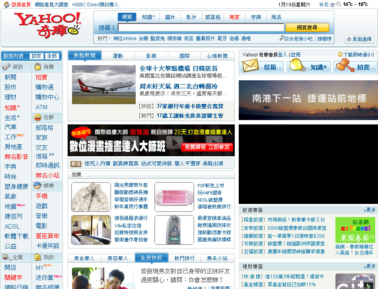378x289 pixels.
Task: Click the 登入 member login link
Action: click(x=283, y=54)
